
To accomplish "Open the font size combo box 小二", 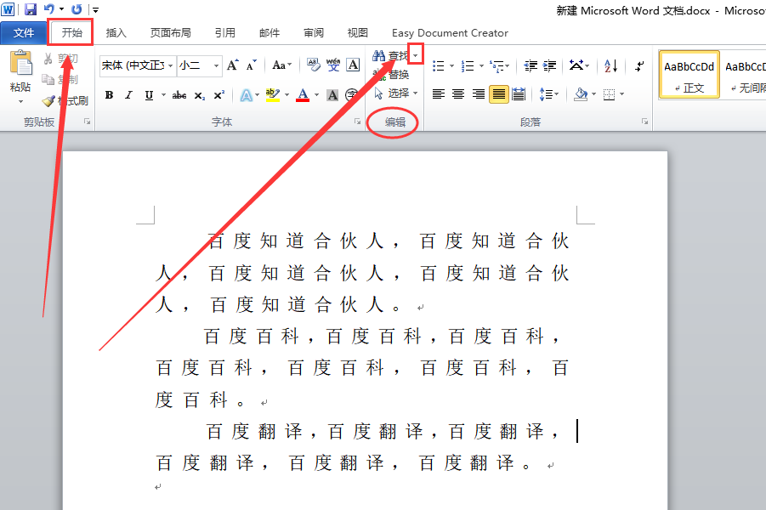I will point(199,65).
